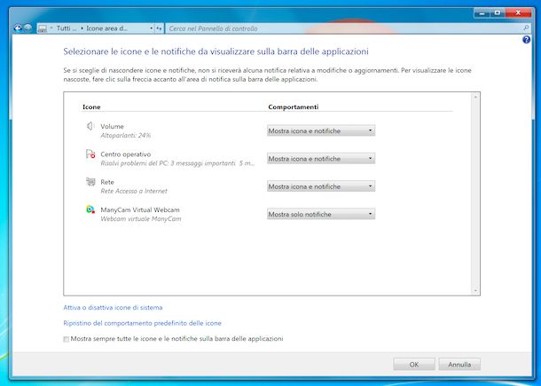
Task: Enable Mostra sempre tutte le icone checkbox
Action: pyautogui.click(x=67, y=339)
